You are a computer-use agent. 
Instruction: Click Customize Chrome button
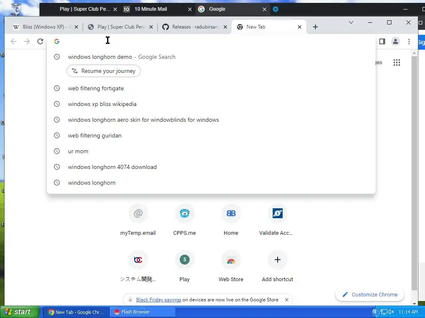[x=370, y=294]
